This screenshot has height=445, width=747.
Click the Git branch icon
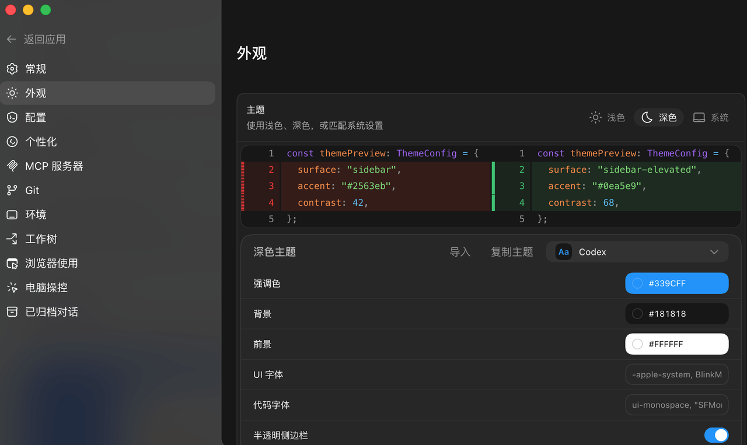12,190
